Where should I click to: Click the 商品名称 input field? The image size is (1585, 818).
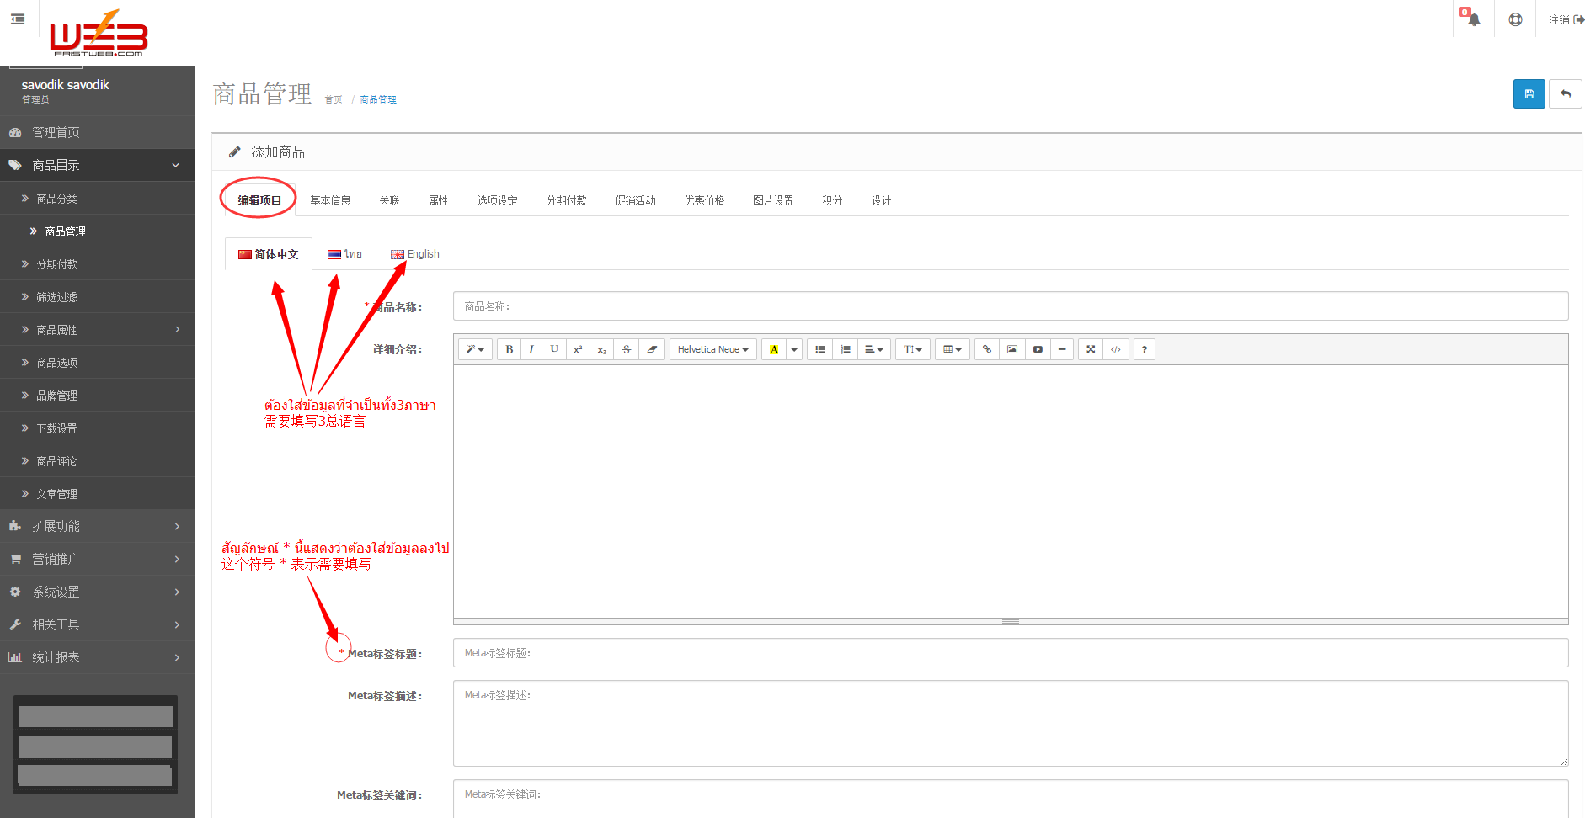coord(1011,306)
